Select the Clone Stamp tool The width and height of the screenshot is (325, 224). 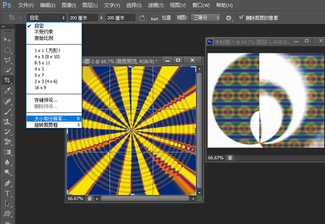8,122
